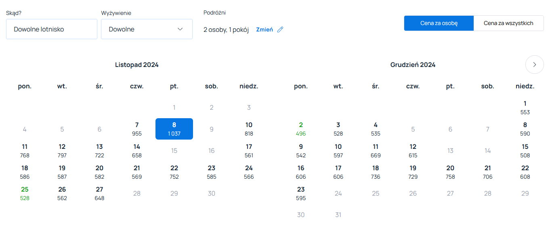Choose November 25 with price 528

(x=25, y=194)
